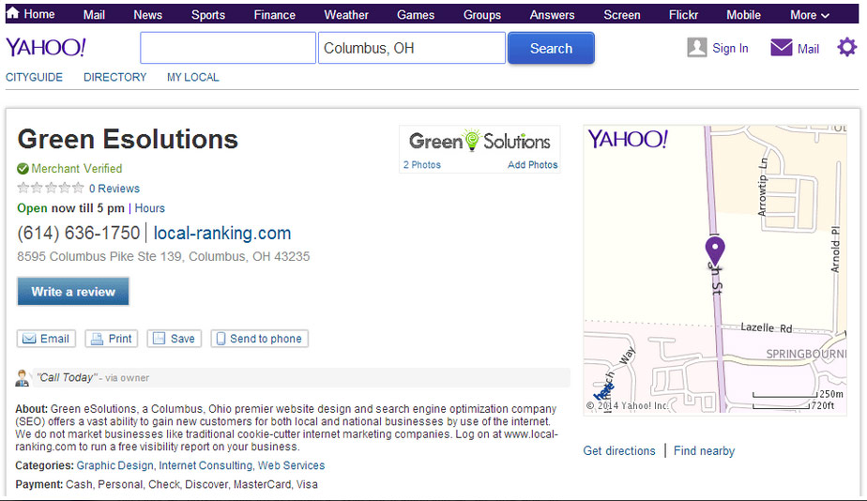Open News in the top navigation
867x501 pixels.
click(147, 15)
